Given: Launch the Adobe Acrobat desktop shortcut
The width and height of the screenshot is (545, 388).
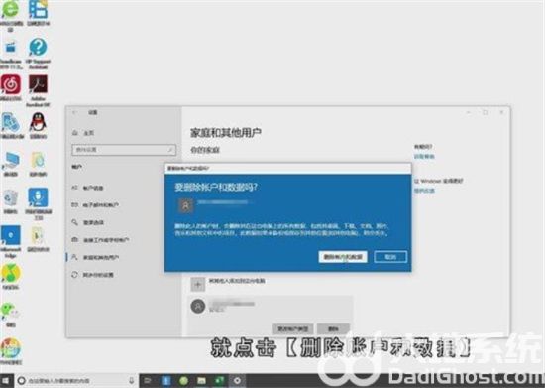Looking at the screenshot, I should [x=38, y=85].
